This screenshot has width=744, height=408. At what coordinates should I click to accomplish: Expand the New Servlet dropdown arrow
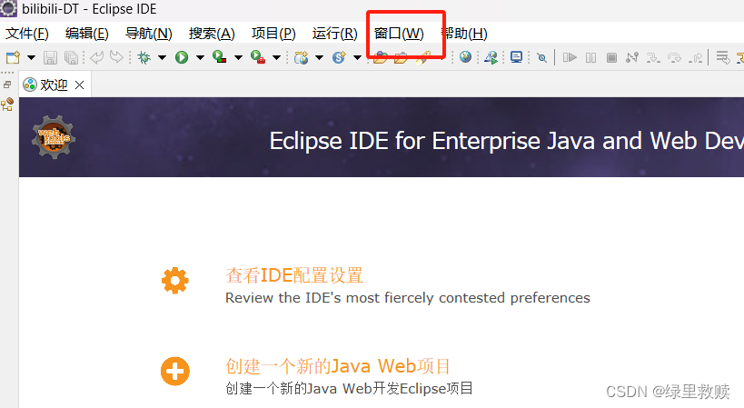tap(357, 58)
